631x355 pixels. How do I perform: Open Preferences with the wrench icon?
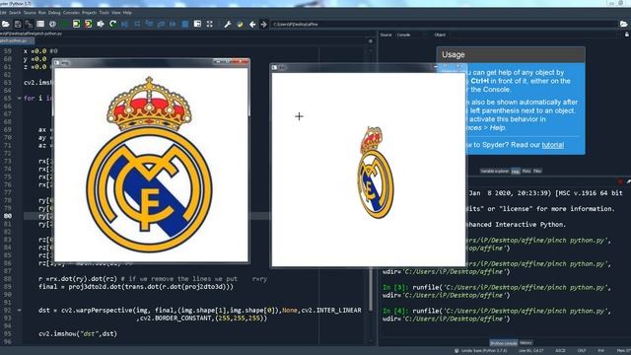(x=228, y=24)
